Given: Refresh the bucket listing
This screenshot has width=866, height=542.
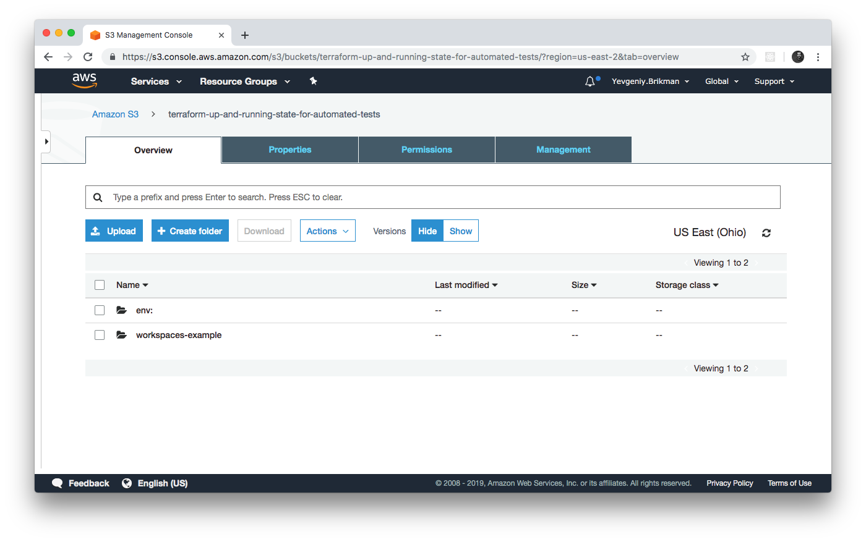Looking at the screenshot, I should tap(766, 233).
